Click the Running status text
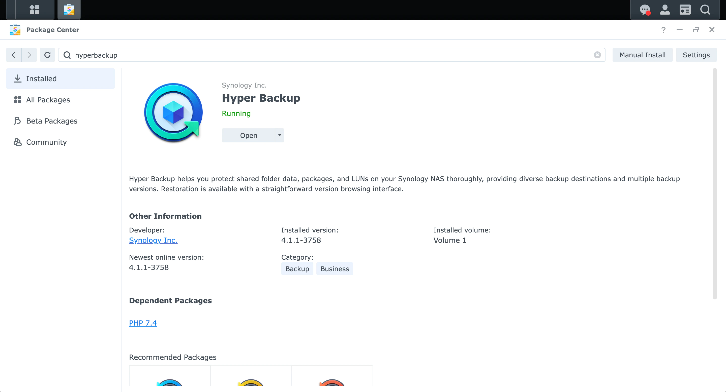This screenshot has width=726, height=392. tap(236, 113)
